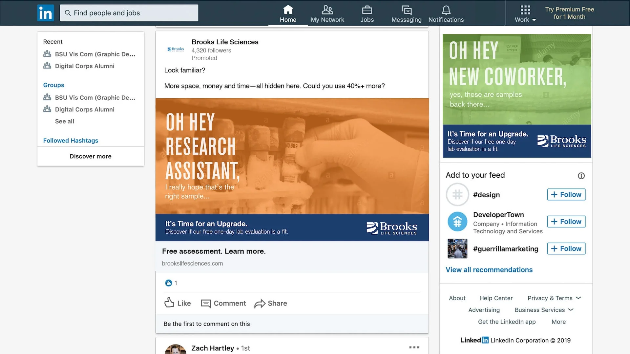This screenshot has width=630, height=354.
Task: Click the info icon for Add to your feed
Action: 581,176
